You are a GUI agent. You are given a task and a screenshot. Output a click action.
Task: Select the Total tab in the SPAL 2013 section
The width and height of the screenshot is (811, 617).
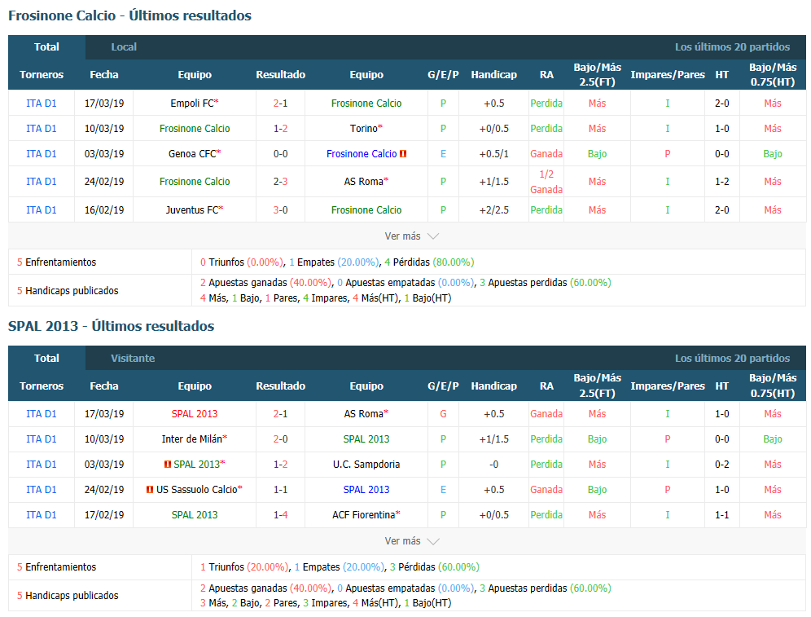(x=46, y=358)
